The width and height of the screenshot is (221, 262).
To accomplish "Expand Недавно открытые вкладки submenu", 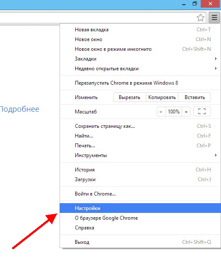I will tap(140, 69).
